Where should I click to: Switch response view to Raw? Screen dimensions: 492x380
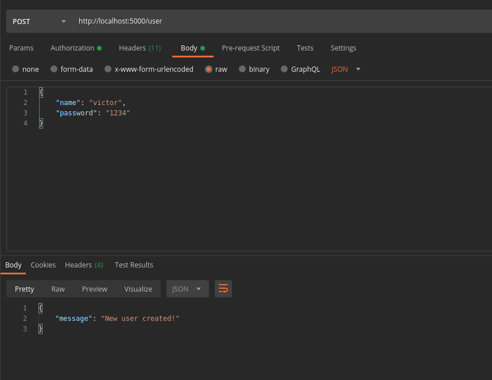pyautogui.click(x=58, y=289)
